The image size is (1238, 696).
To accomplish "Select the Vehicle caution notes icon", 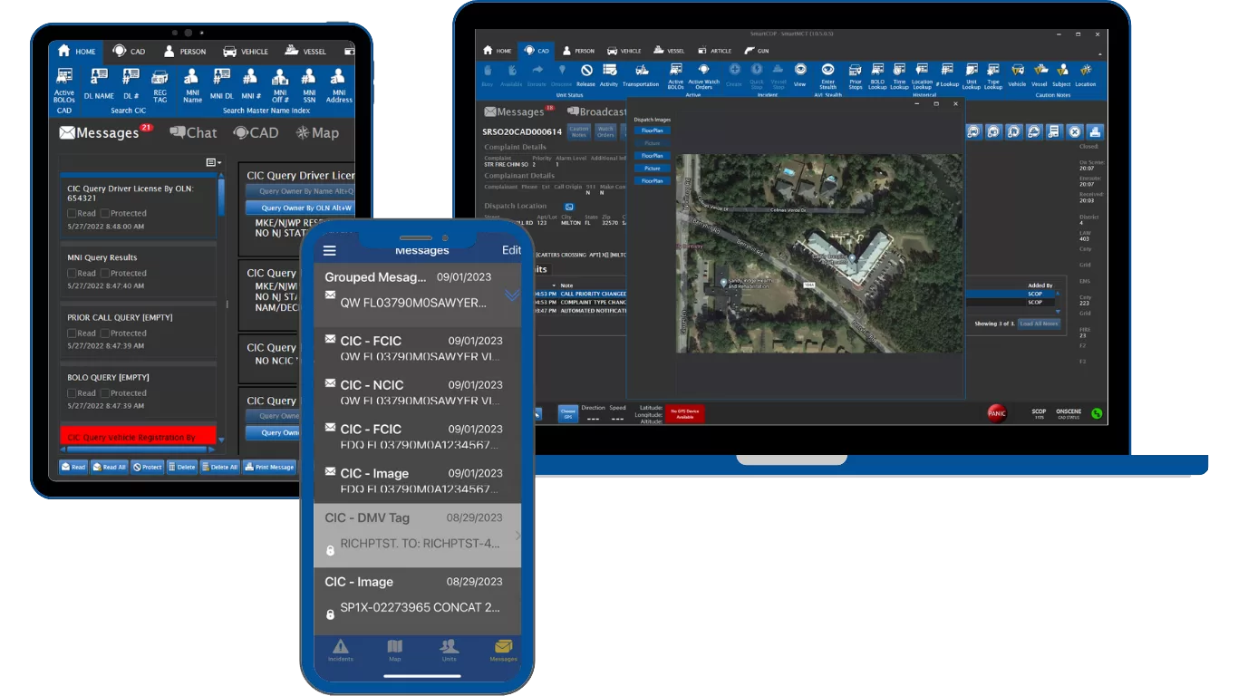I will point(1016,74).
